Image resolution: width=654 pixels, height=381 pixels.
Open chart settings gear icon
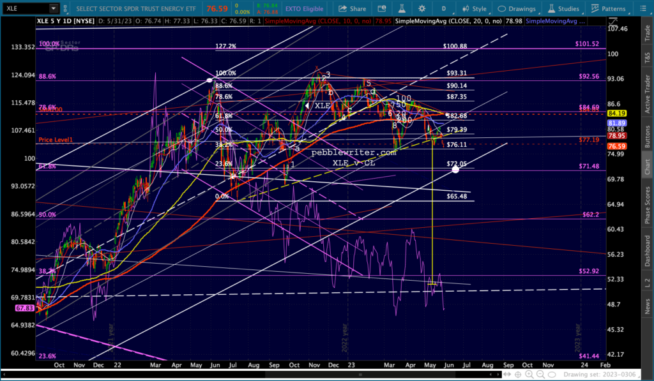click(x=422, y=8)
